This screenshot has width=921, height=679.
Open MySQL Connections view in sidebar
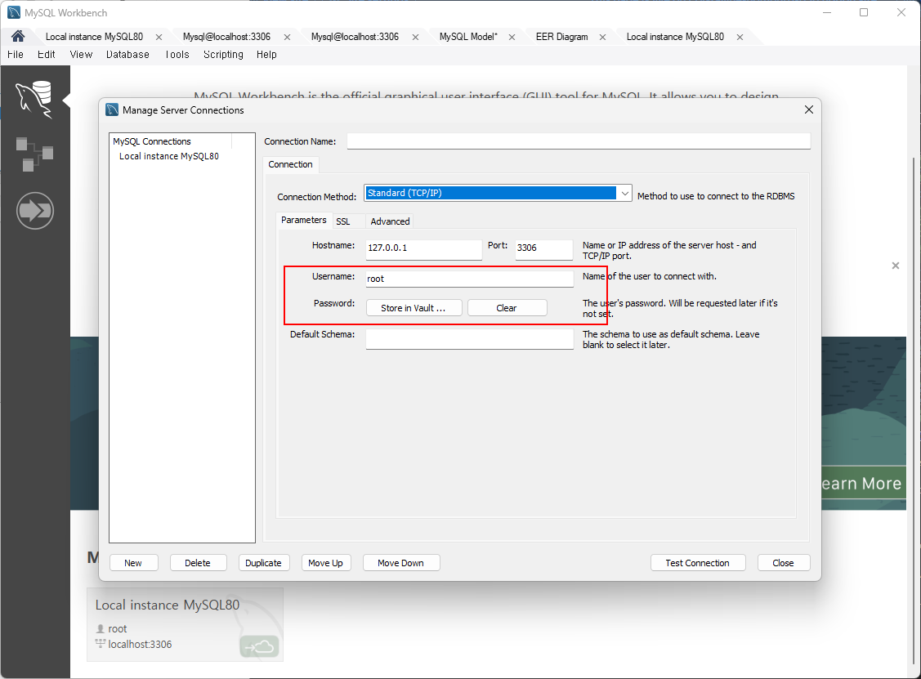point(34,99)
